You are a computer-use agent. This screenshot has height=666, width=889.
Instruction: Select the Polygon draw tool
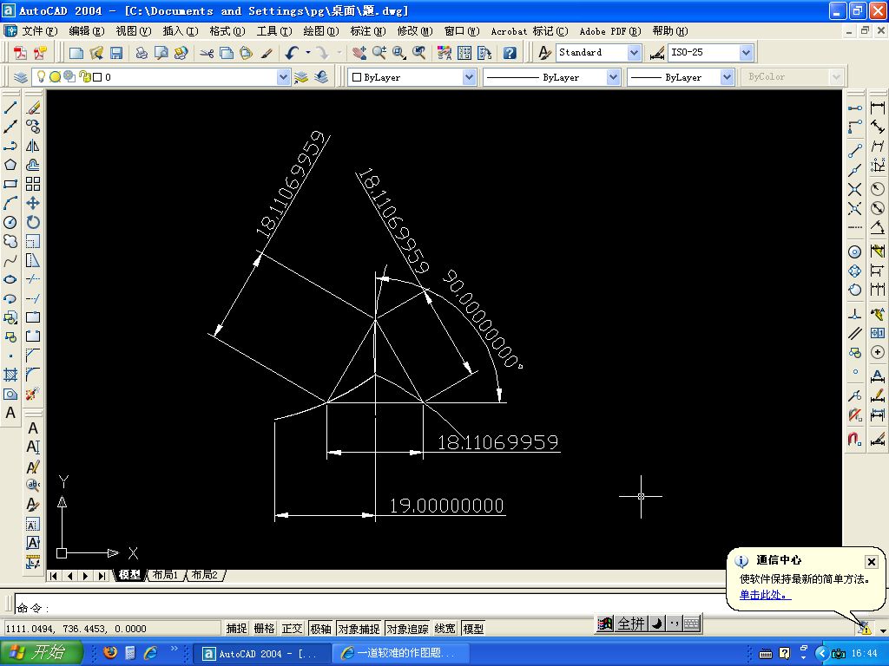pyautogui.click(x=10, y=165)
